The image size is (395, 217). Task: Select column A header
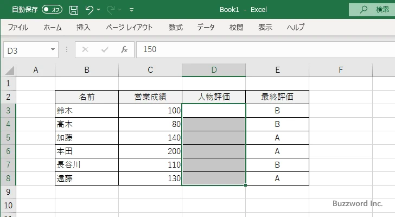pyautogui.click(x=35, y=70)
